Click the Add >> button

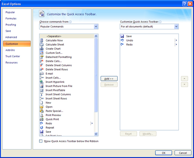[109, 79]
